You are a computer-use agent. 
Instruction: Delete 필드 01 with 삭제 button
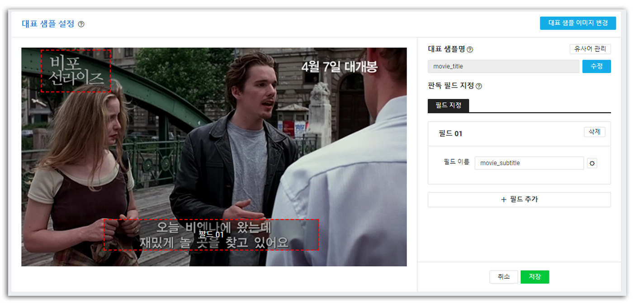point(594,132)
